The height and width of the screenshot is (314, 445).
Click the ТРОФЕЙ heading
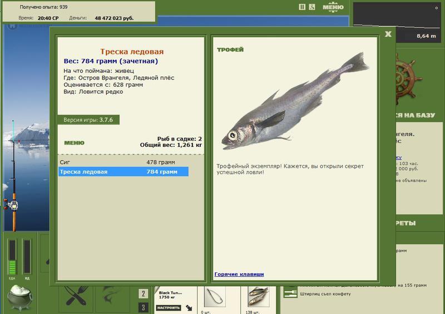[x=230, y=49]
